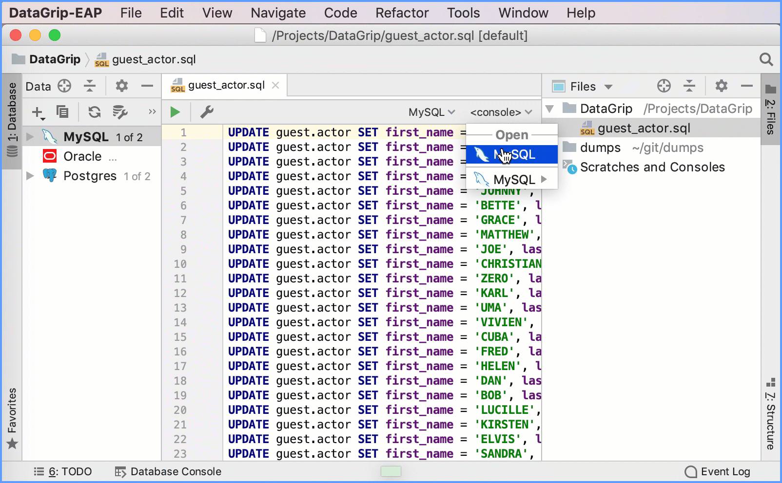Viewport: 782px width, 483px height.
Task: Click the schema filter '1 of 2' next to Postgres
Action: tap(137, 176)
